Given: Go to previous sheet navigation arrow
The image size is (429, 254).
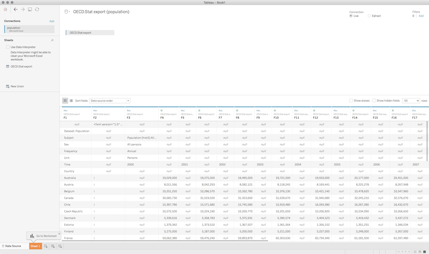Looking at the screenshot, I should pos(402,252).
